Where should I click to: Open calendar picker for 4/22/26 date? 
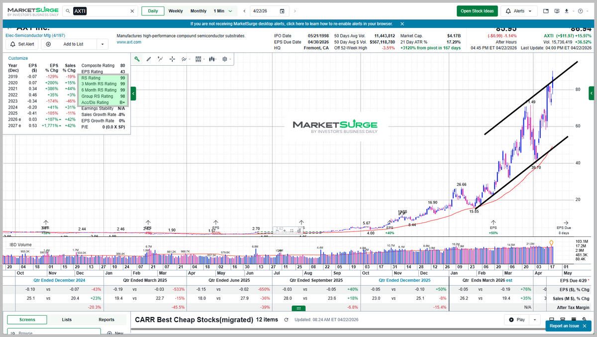click(x=282, y=11)
